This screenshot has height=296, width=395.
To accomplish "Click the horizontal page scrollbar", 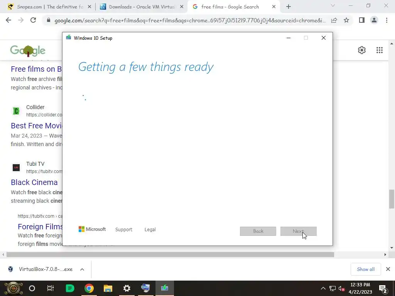I will (170, 255).
